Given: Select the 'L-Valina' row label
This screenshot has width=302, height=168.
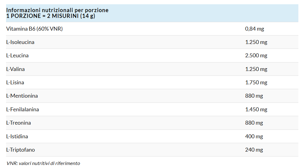Looking at the screenshot, I should [15, 69].
